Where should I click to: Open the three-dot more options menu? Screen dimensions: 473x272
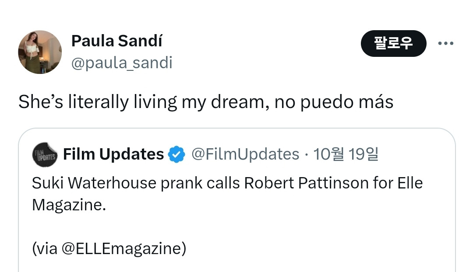pyautogui.click(x=446, y=43)
